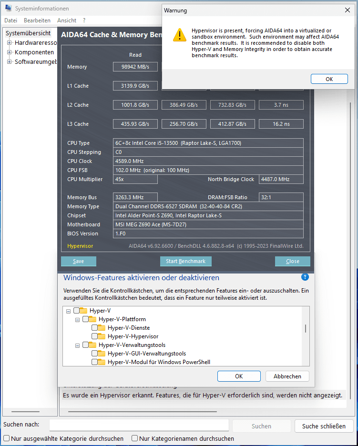
Task: Enable the Hyper-V-GUI-Verwaltungstools checkbox
Action: click(x=94, y=353)
